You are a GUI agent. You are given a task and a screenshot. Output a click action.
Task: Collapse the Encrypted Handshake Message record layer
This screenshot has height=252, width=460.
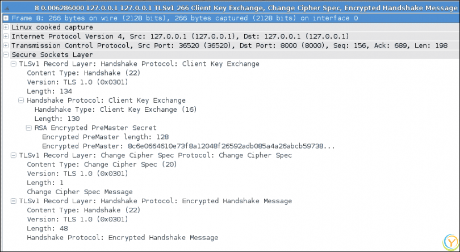coord(14,201)
